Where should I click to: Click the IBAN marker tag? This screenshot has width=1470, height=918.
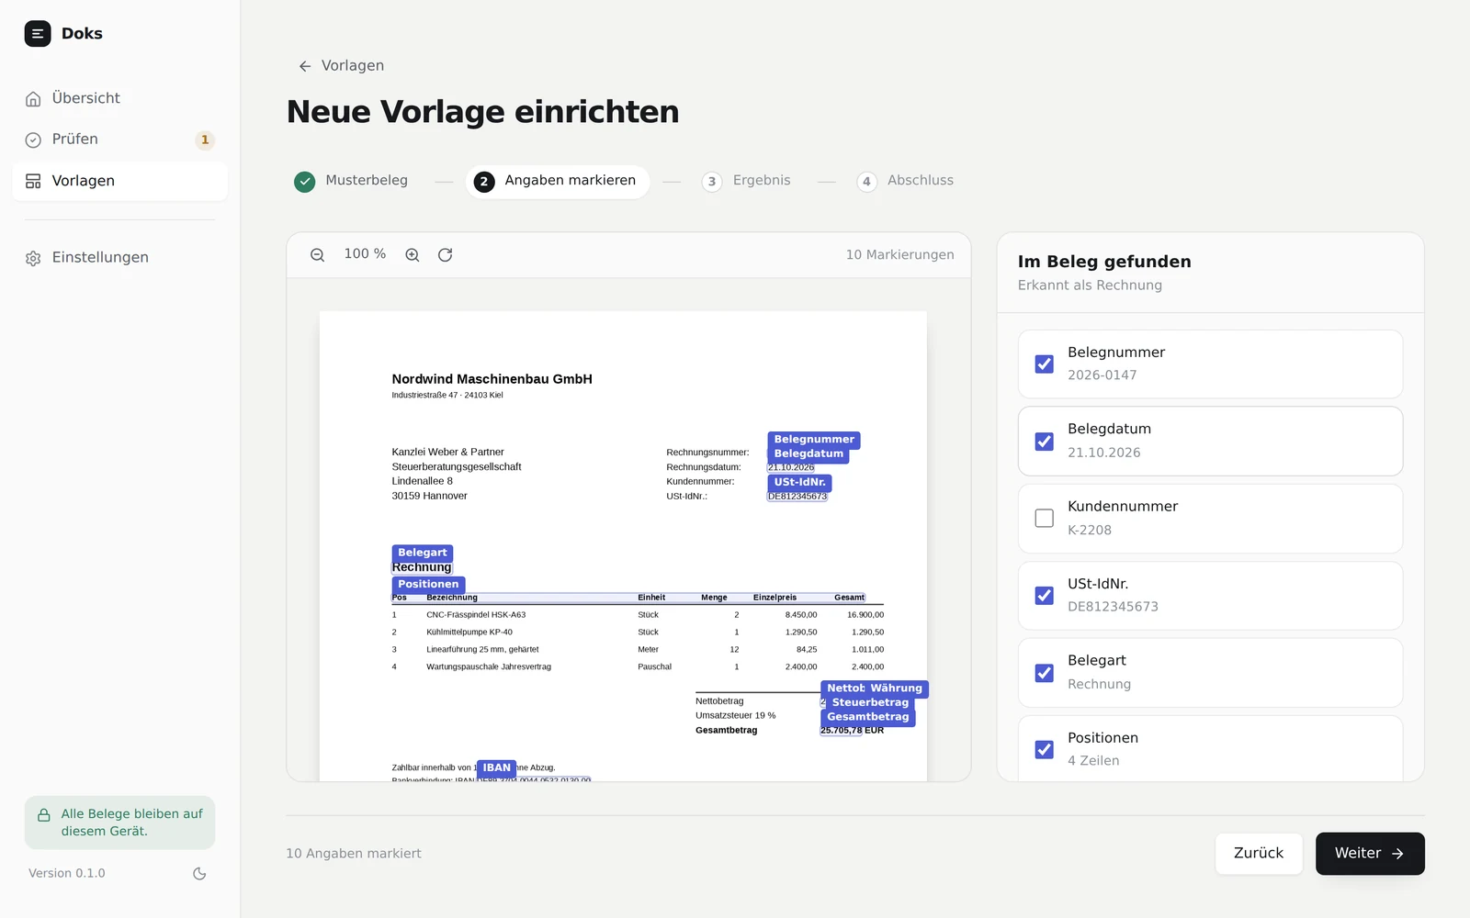click(497, 767)
